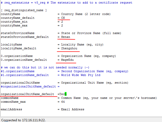Click 'Country Name (2 letter code)' prompt text

pos(86,14)
